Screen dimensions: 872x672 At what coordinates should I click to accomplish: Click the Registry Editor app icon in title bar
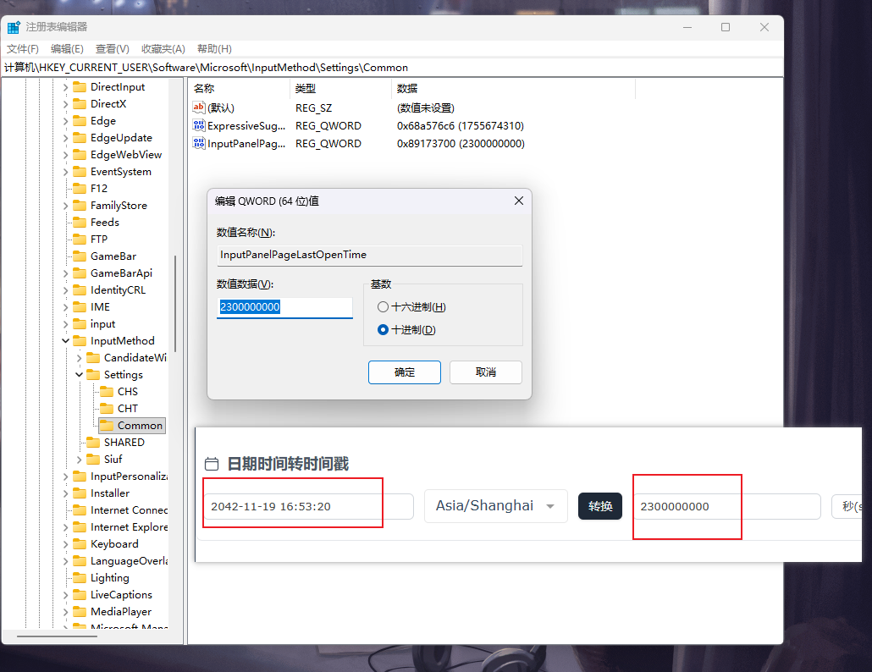pos(14,27)
